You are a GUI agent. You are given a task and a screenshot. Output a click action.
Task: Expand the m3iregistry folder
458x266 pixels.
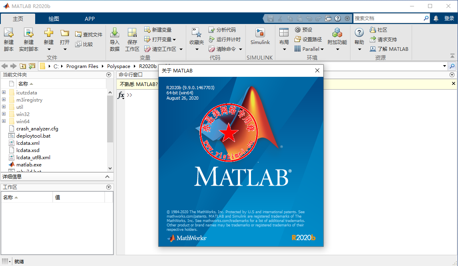[x=4, y=99]
